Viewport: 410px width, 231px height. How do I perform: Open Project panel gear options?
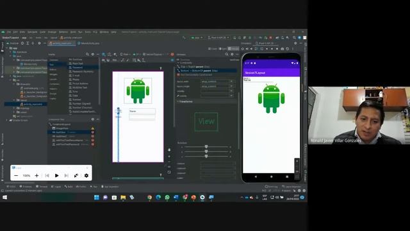click(39, 43)
